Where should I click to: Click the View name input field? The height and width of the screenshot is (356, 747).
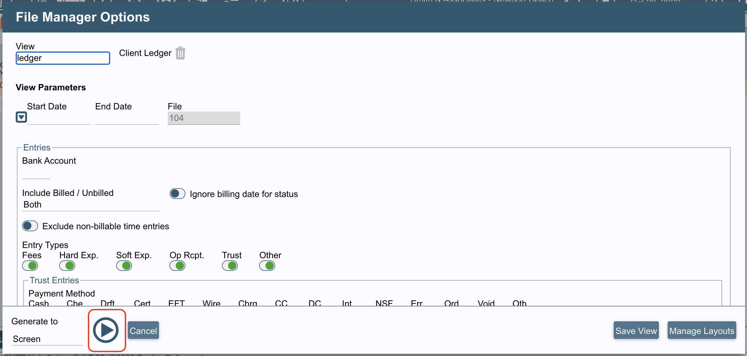(63, 58)
